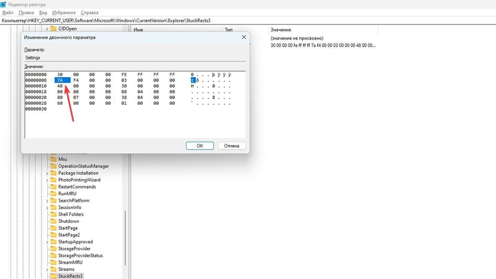Click the offset 00000010 label
The image size is (496, 279).
[x=36, y=86]
